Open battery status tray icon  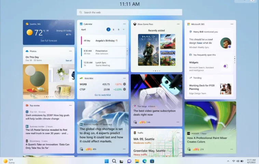point(242,161)
